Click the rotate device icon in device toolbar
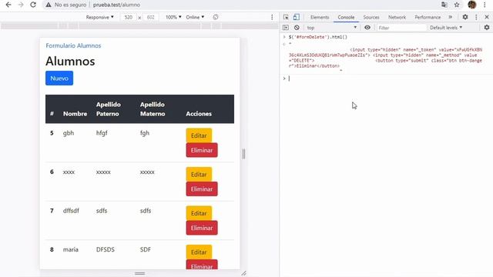 point(216,17)
